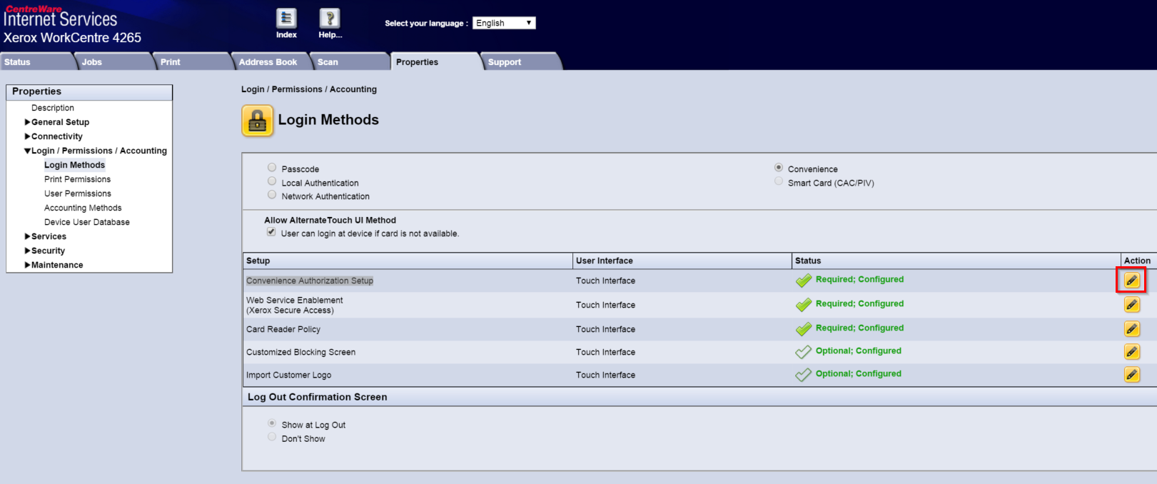Expand the General Setup tree node
Image resolution: width=1157 pixels, height=484 pixels.
pyautogui.click(x=28, y=122)
